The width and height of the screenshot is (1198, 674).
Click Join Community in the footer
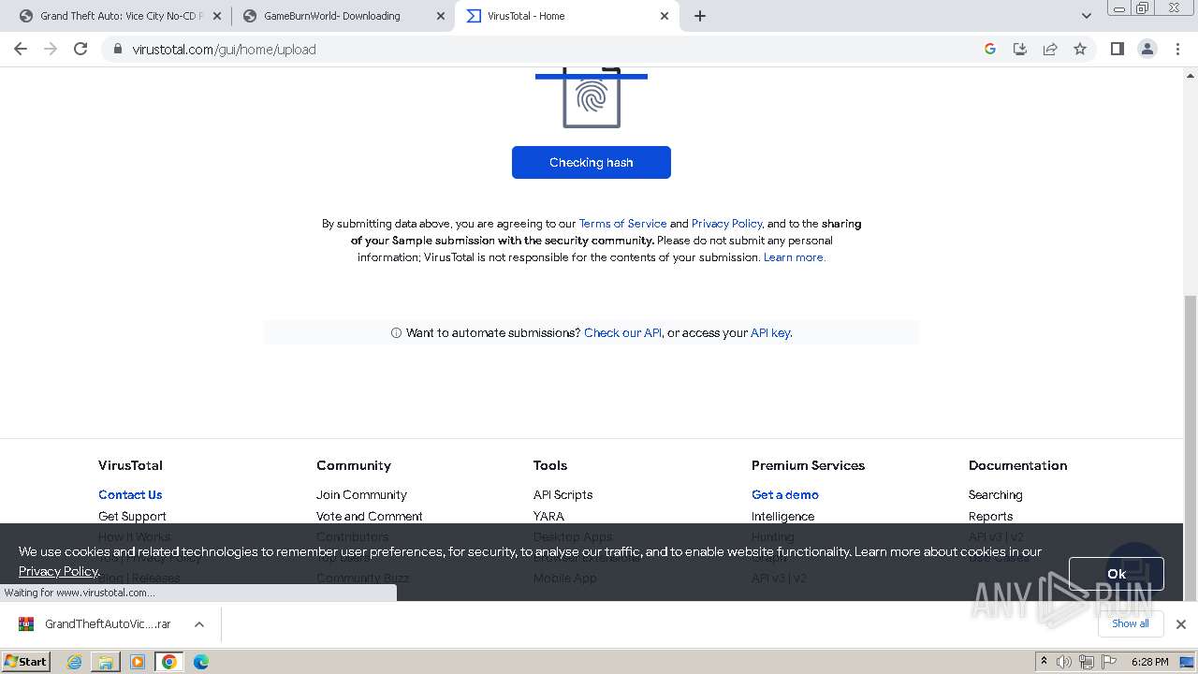(361, 494)
